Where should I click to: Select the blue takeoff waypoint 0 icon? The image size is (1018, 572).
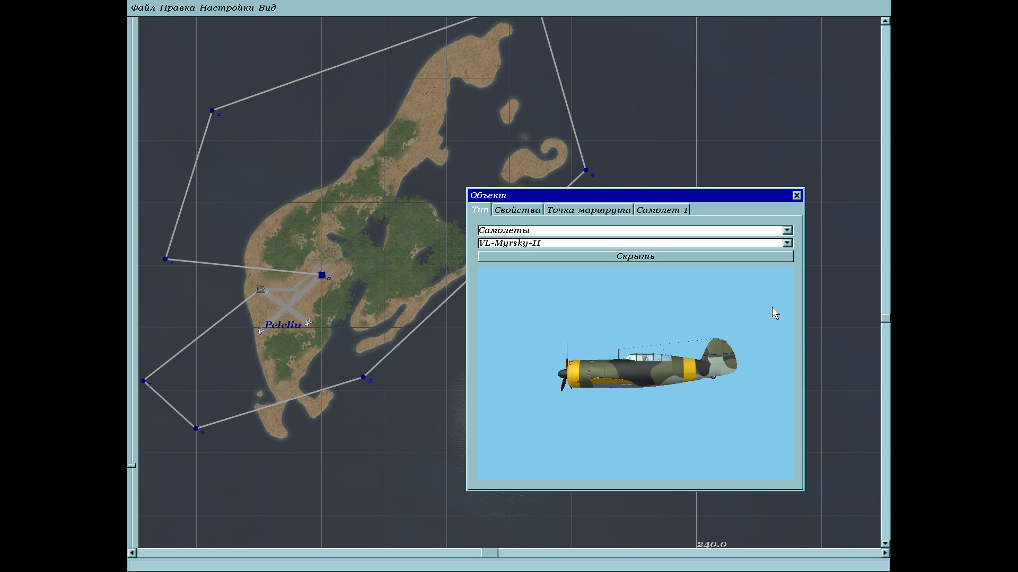click(322, 275)
